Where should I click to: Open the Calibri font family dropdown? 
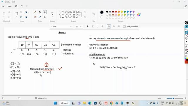pyautogui.click(x=61, y=26)
